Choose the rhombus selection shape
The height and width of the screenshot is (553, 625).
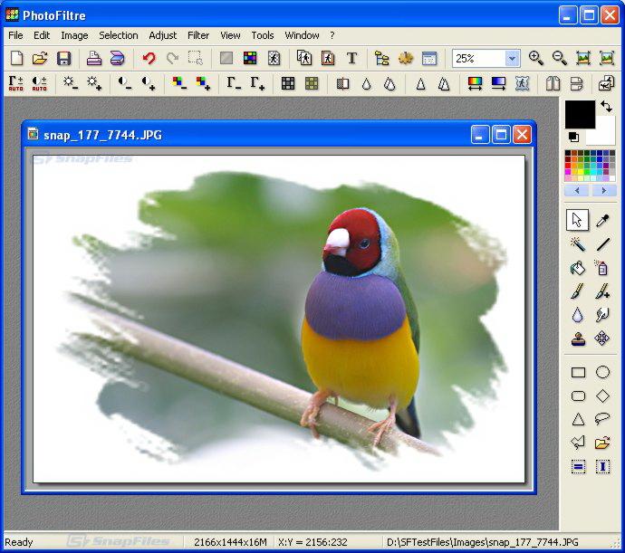[x=602, y=396]
